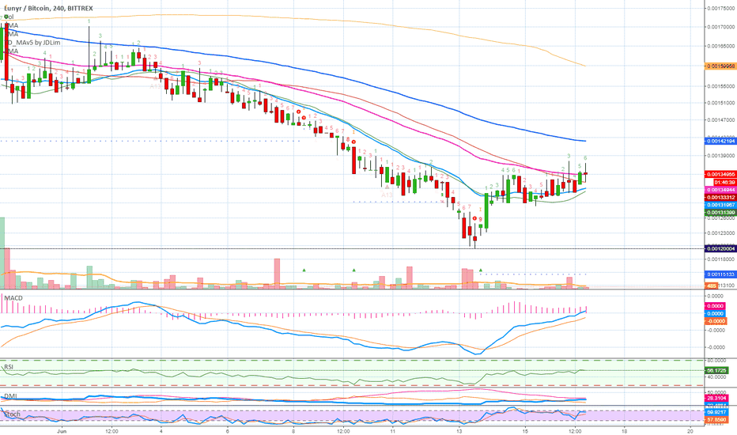The image size is (737, 435).
Task: Open the TD_MAv5 by JDLim indicator label
Action: 32,43
